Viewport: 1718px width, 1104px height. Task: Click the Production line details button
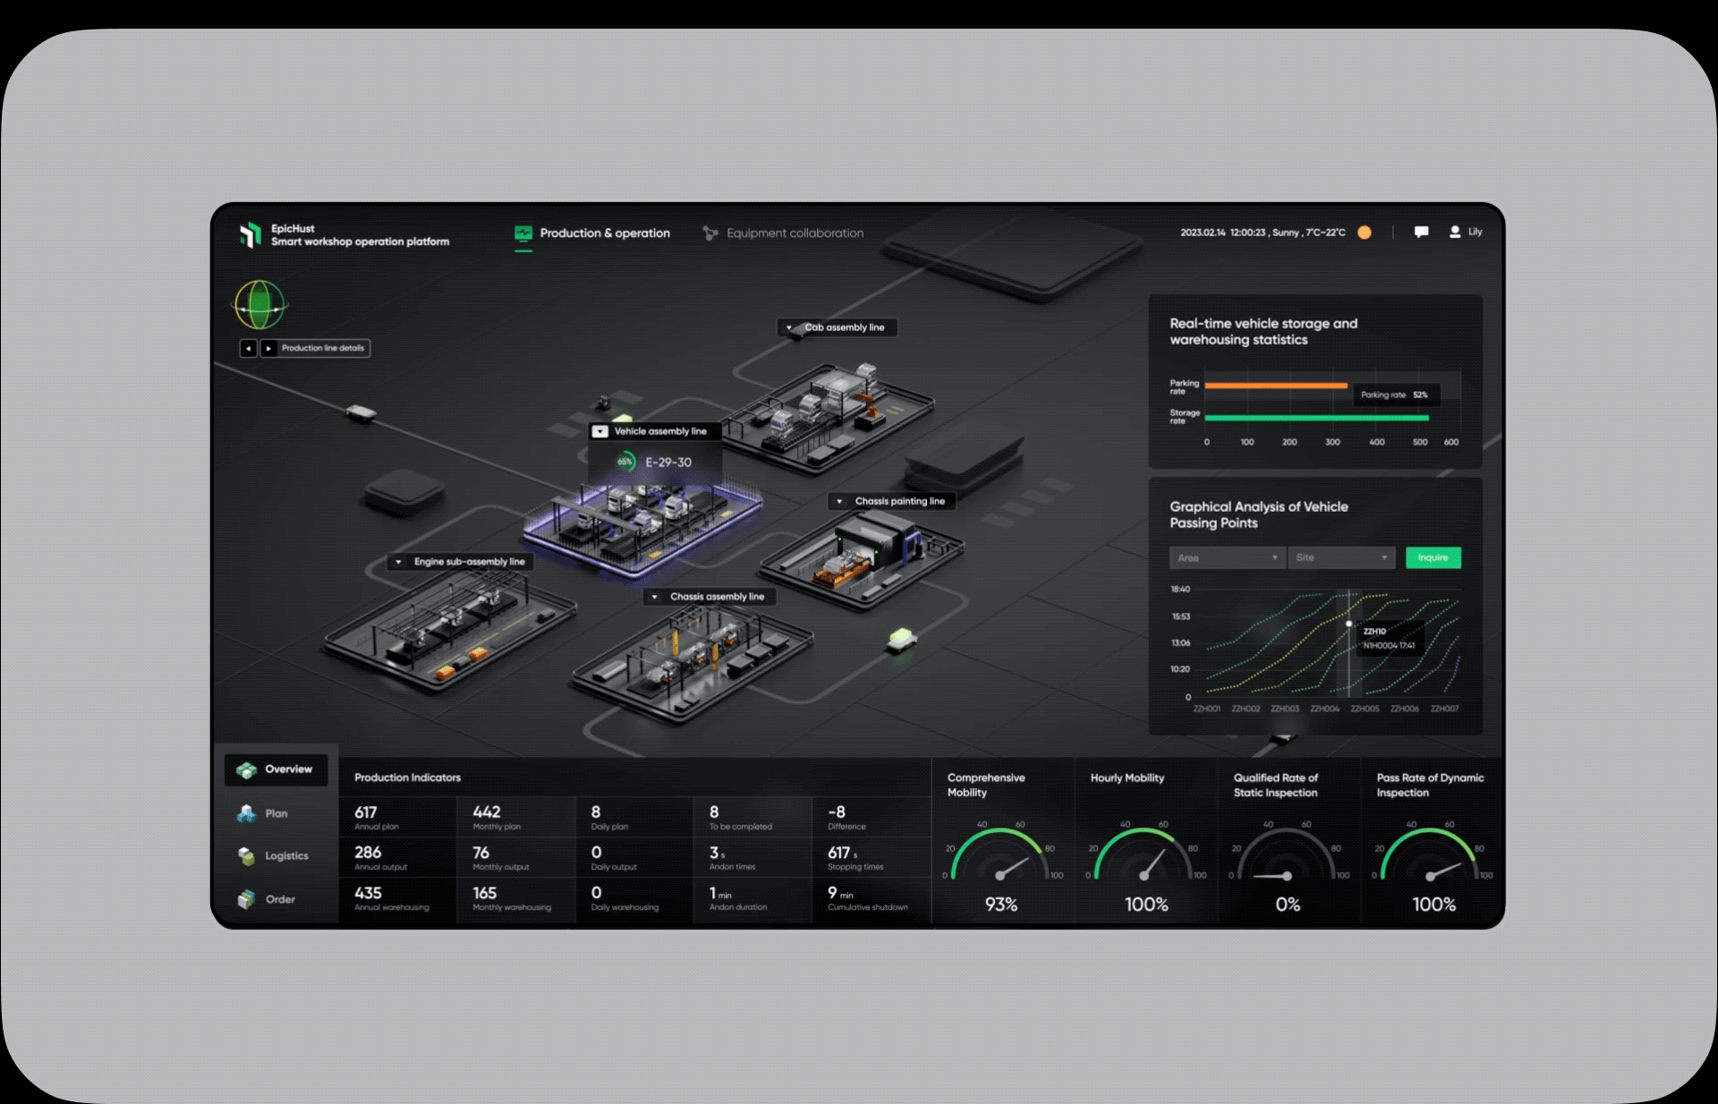point(324,348)
